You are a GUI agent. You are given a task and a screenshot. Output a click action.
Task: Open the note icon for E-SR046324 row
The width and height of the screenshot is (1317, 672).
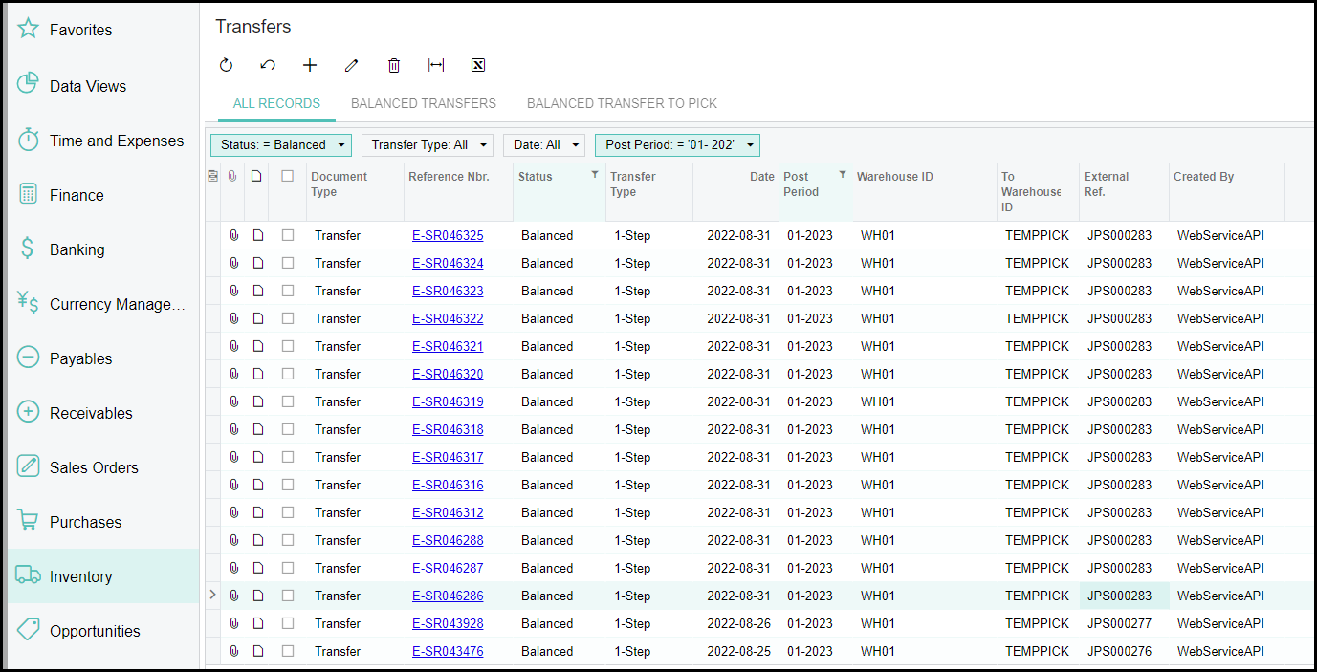coord(257,263)
